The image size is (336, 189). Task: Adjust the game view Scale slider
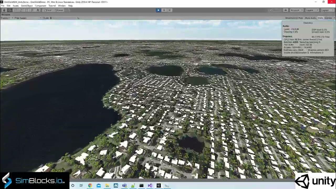64,18
